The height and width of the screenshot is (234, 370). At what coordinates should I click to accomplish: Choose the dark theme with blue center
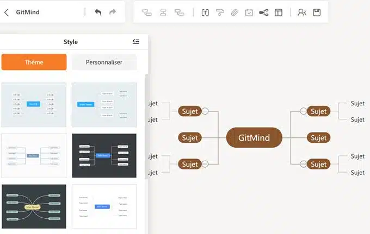point(104,155)
